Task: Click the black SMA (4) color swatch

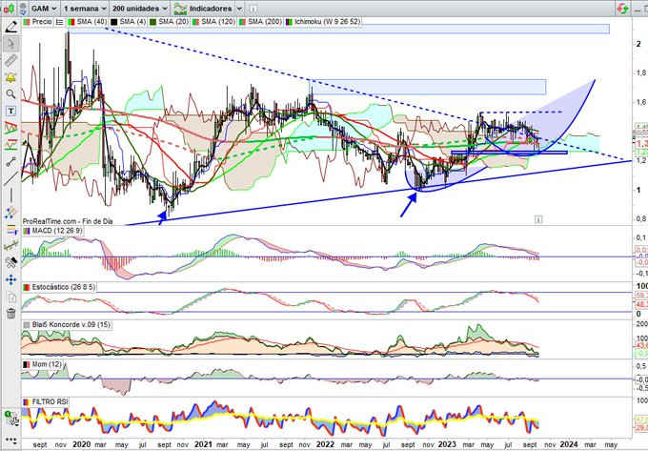Action: coord(114,22)
